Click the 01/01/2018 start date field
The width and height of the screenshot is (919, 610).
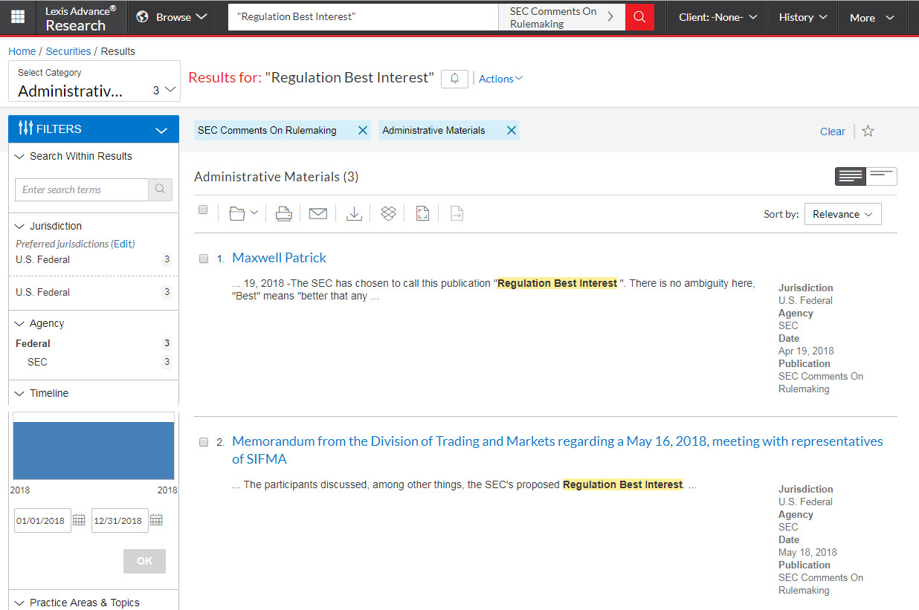tap(42, 520)
